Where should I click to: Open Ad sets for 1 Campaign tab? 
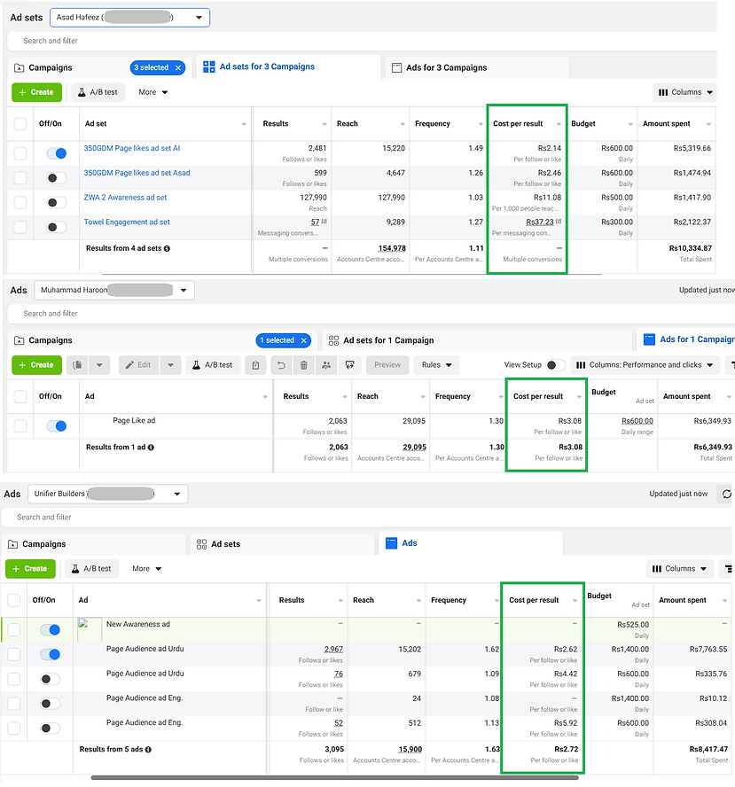pos(476,340)
